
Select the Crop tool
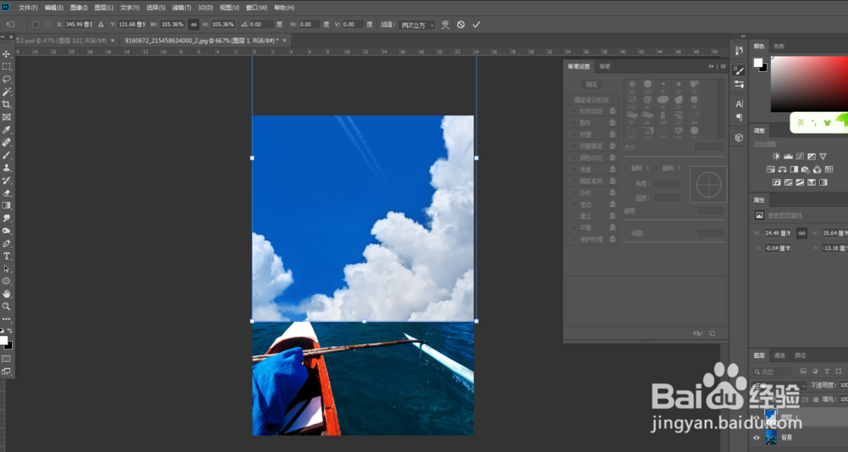pos(7,104)
